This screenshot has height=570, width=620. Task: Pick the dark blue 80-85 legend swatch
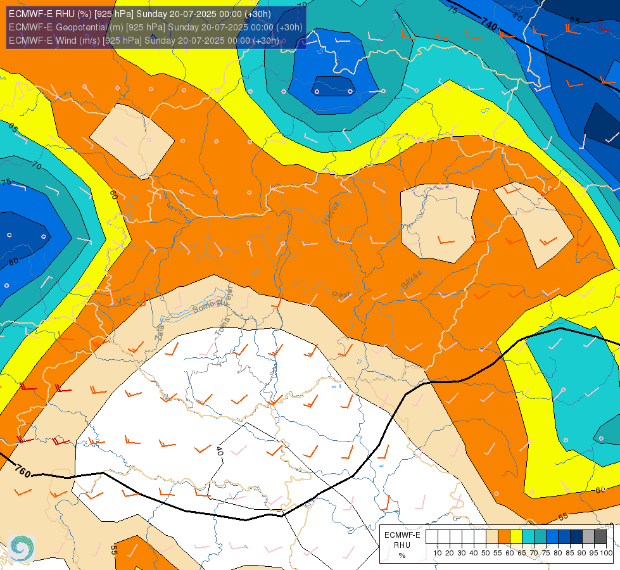tap(564, 537)
